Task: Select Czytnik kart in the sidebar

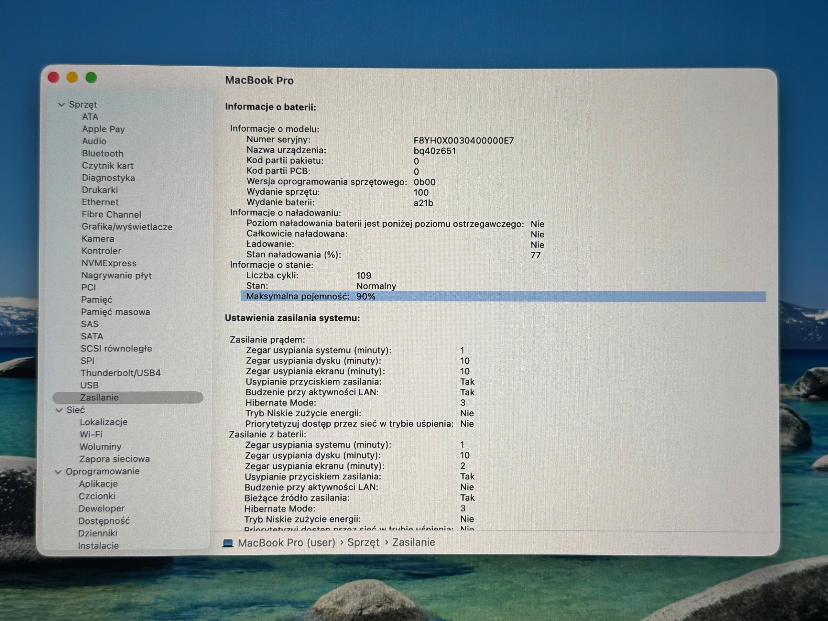Action: pyautogui.click(x=107, y=166)
